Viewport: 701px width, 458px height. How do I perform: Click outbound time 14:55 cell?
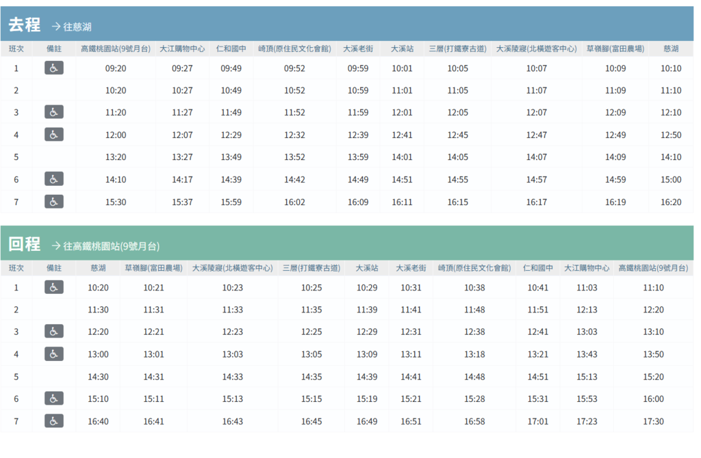click(458, 180)
